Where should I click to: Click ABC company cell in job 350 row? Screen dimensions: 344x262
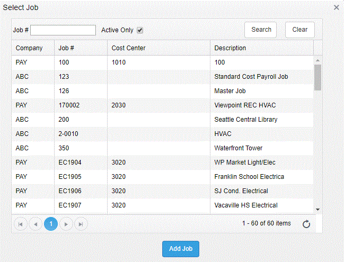click(x=33, y=148)
